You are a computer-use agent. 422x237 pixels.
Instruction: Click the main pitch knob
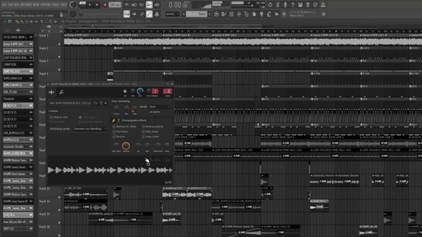coord(73,14)
